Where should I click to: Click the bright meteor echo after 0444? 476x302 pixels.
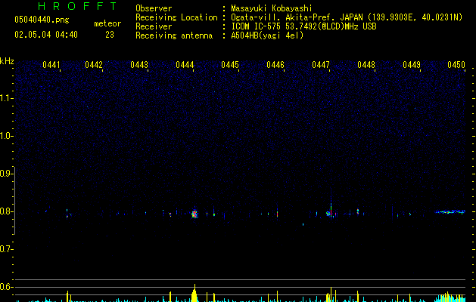coord(194,214)
